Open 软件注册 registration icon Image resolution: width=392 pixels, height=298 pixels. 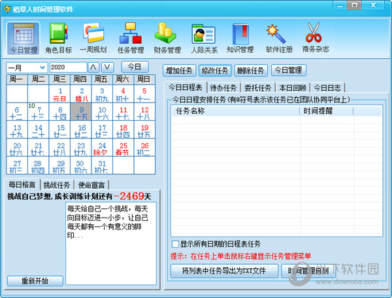click(277, 38)
